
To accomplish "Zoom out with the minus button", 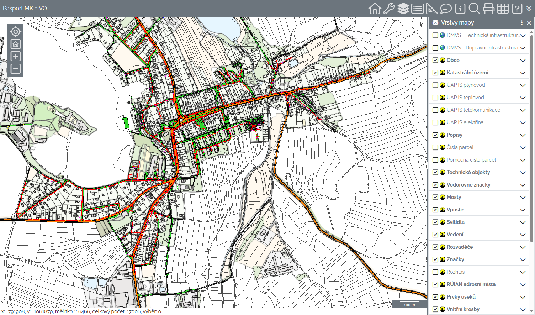I will (x=15, y=69).
